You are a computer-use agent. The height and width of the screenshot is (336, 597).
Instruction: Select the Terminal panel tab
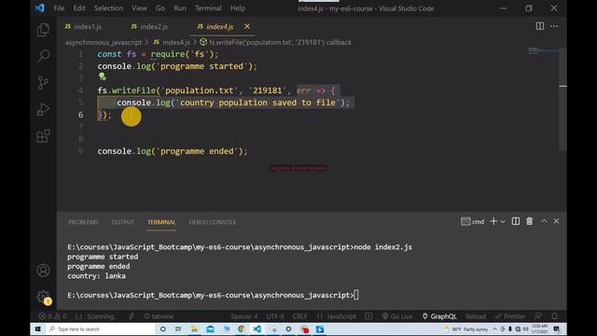click(161, 222)
